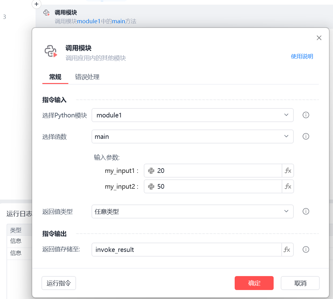Image resolution: width=333 pixels, height=299 pixels.
Task: Click the plus icon to add a step
Action: tap(36, 4)
